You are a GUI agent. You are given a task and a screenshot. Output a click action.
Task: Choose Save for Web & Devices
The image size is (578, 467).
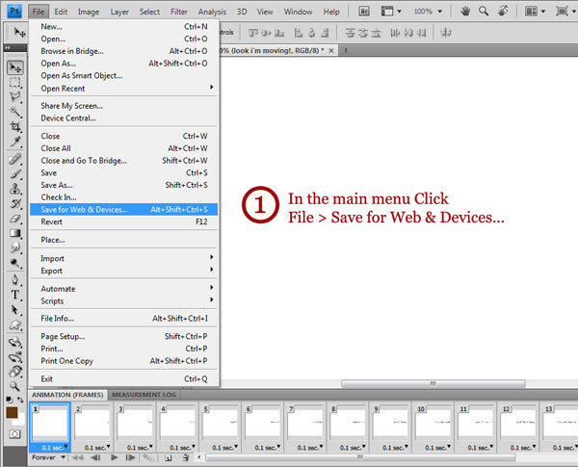124,209
